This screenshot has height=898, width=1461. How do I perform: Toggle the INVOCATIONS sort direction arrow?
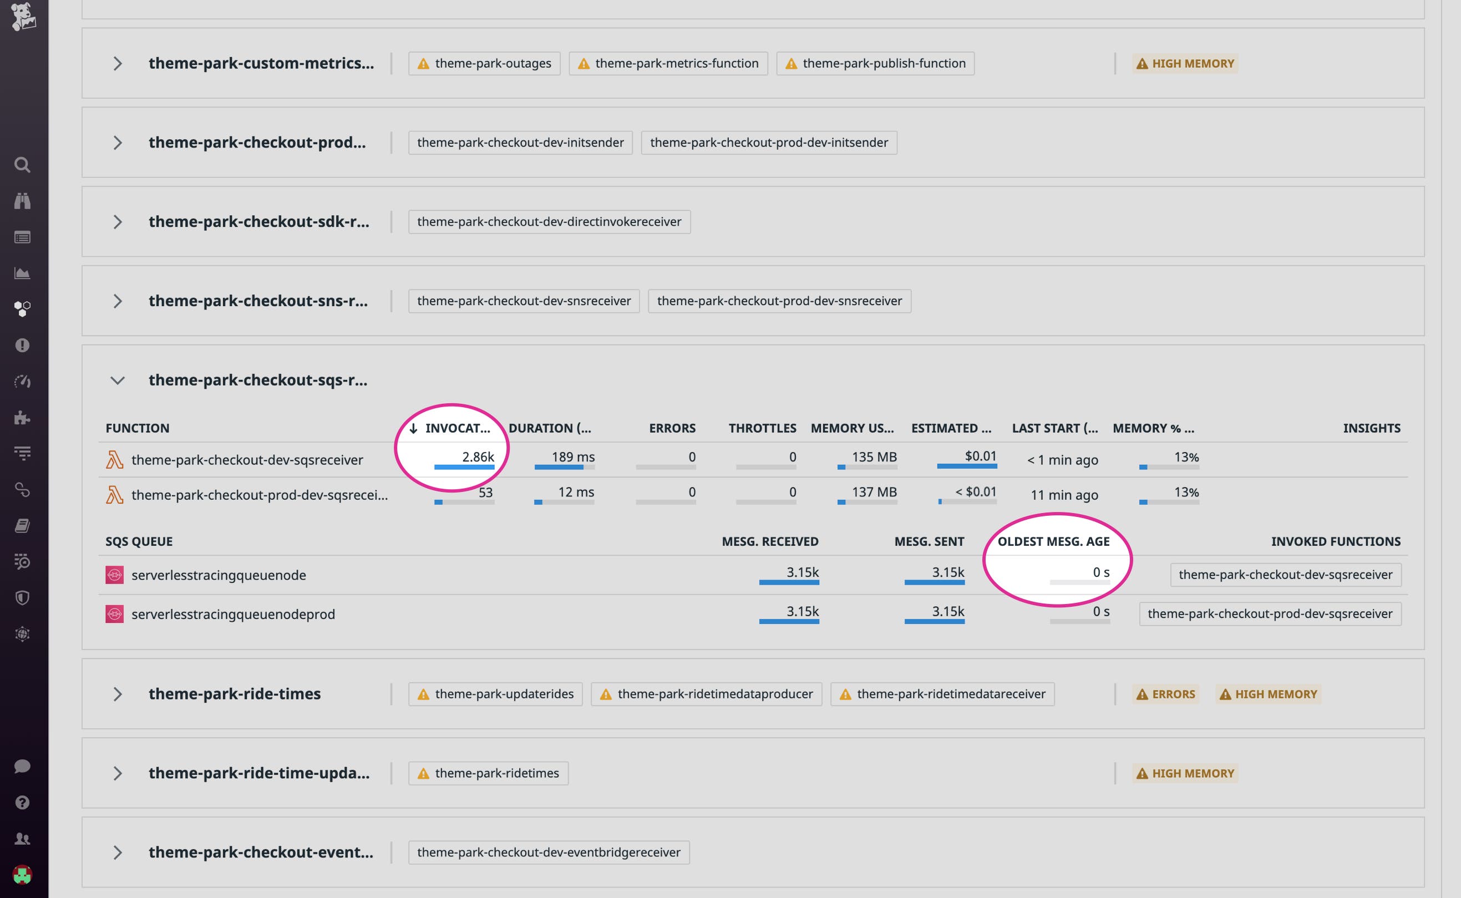(414, 427)
